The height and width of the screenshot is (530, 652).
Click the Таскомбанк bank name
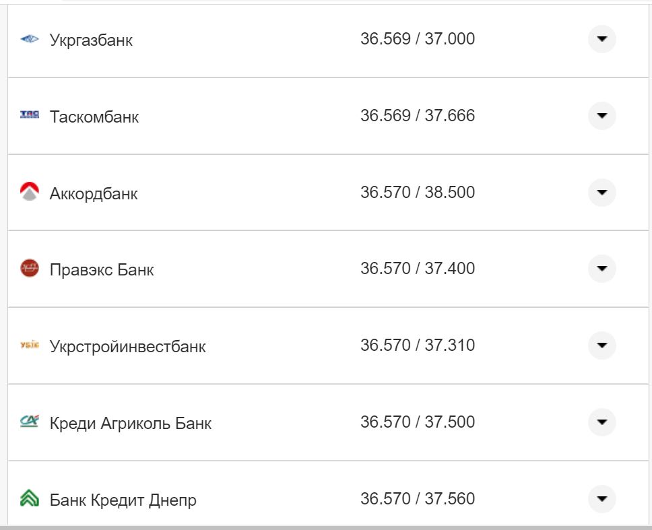[x=94, y=117]
